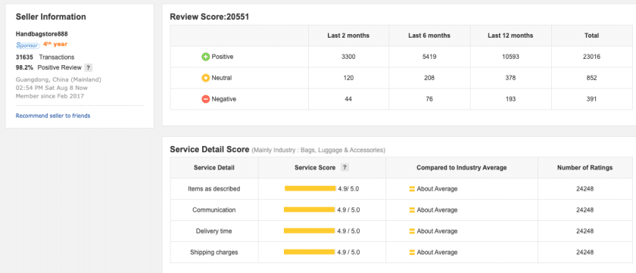Click the average icon in Communication row
Screen dimensions: 636x273
(x=412, y=210)
